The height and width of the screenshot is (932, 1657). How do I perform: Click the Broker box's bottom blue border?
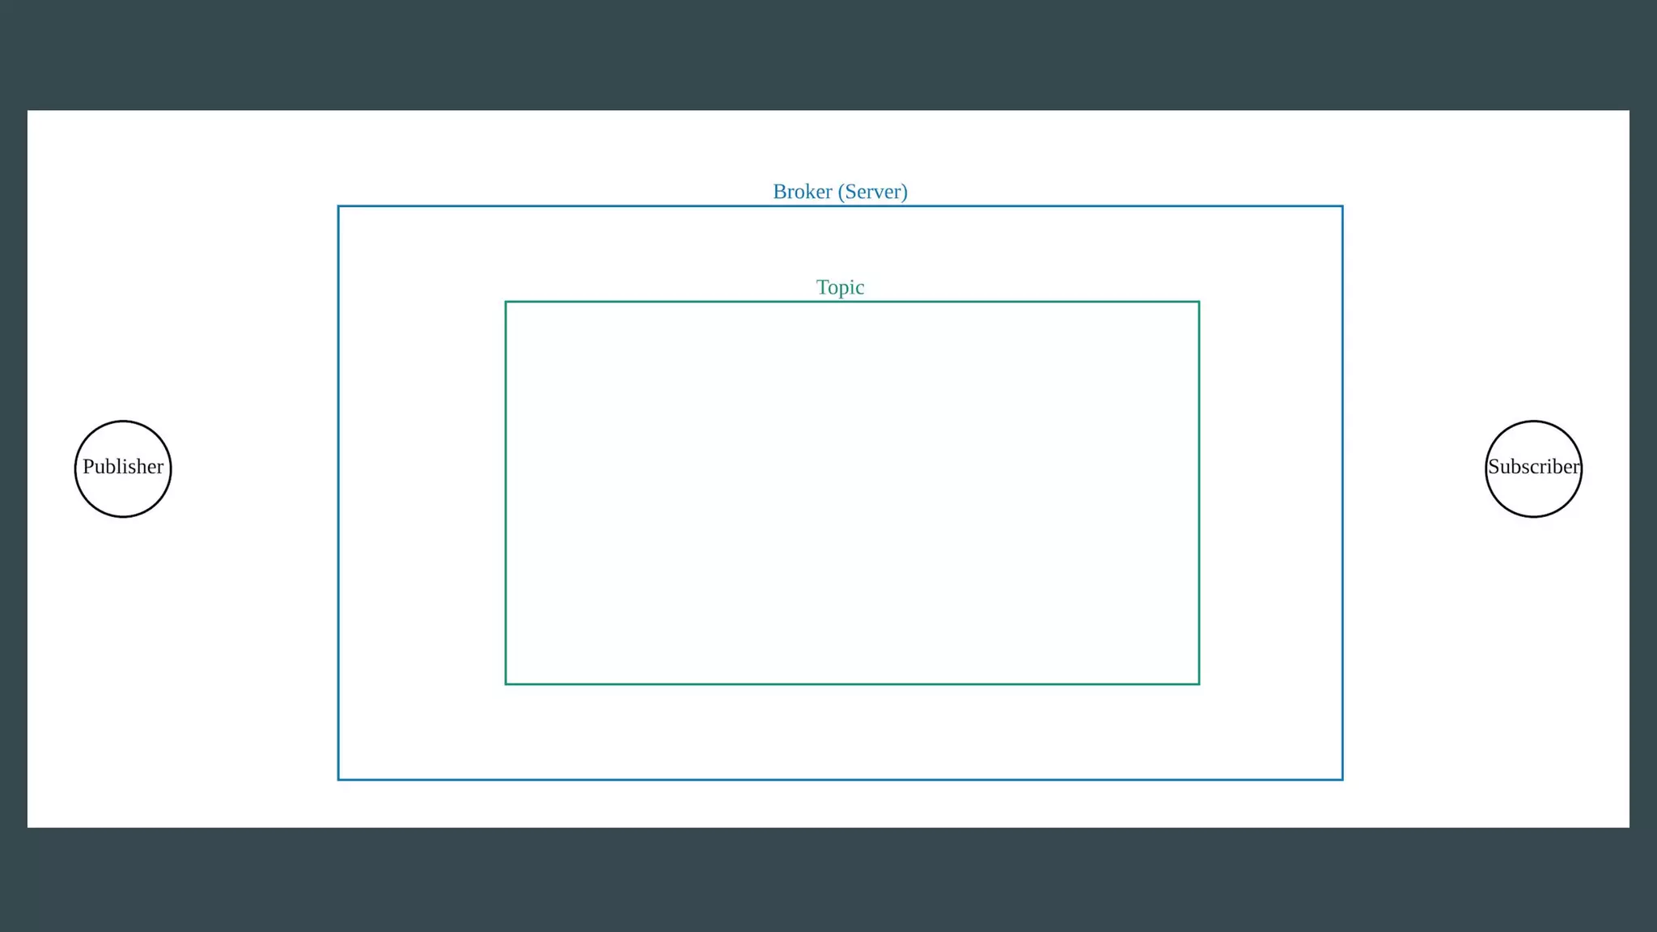coord(840,780)
